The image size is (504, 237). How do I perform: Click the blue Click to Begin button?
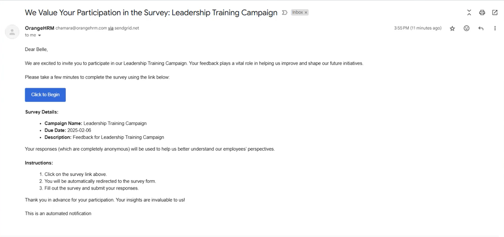(x=45, y=95)
